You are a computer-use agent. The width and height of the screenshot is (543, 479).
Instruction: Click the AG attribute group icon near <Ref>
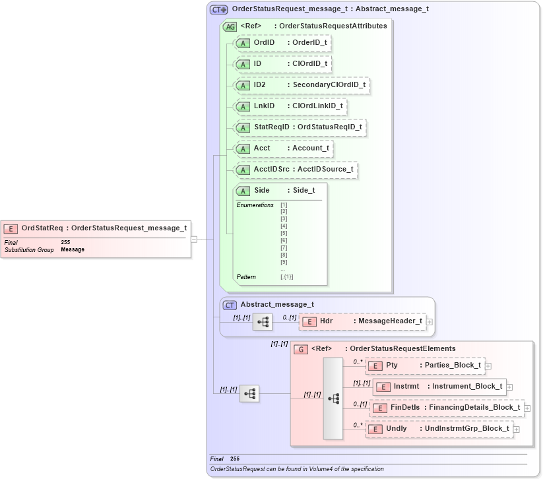[230, 26]
